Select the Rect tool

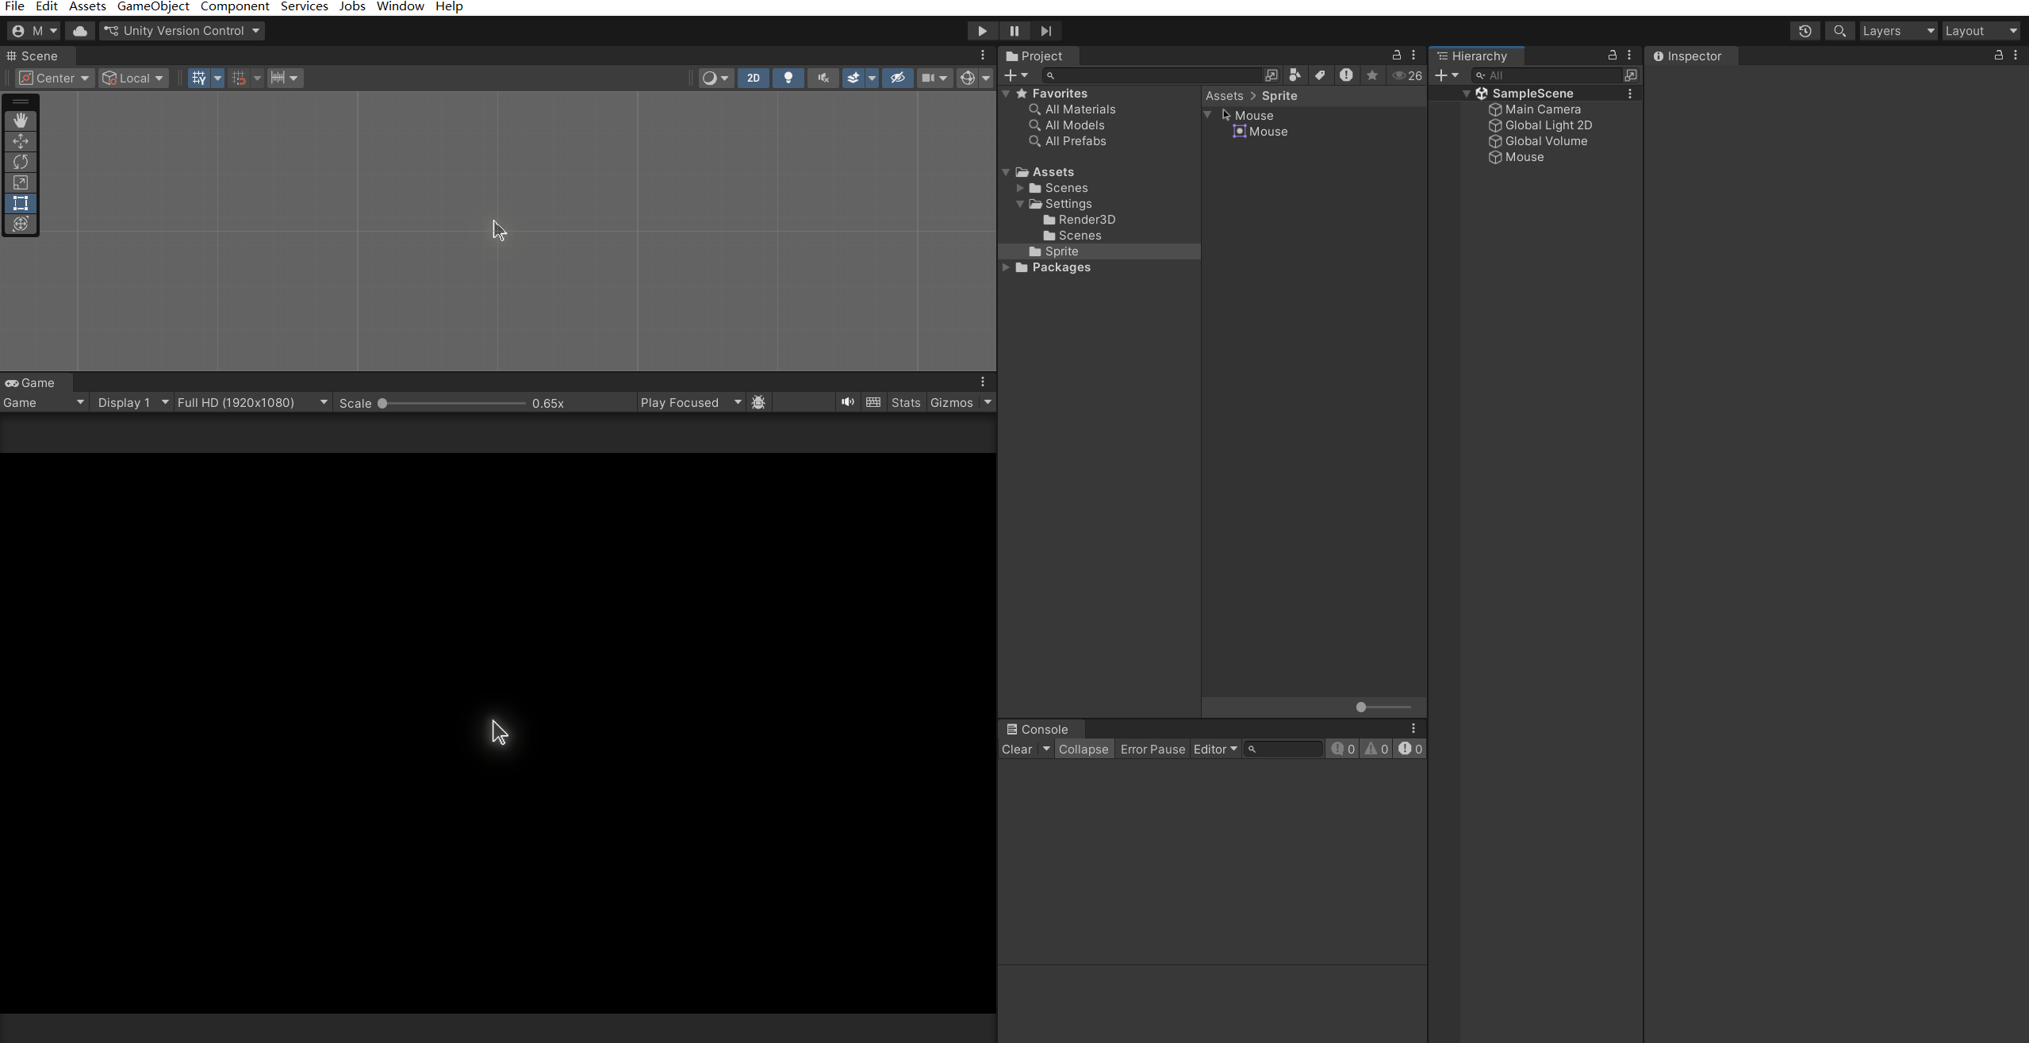click(x=21, y=203)
